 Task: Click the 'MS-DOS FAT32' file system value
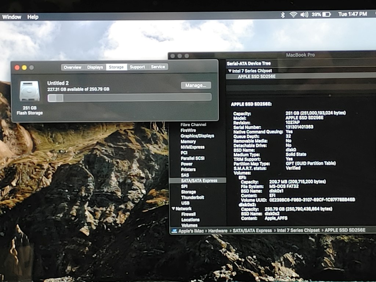284,186
